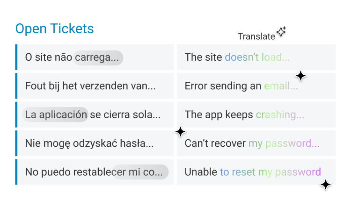
Task: Select the ticket 'No puedo restablecer mi co...'
Action: click(x=95, y=172)
